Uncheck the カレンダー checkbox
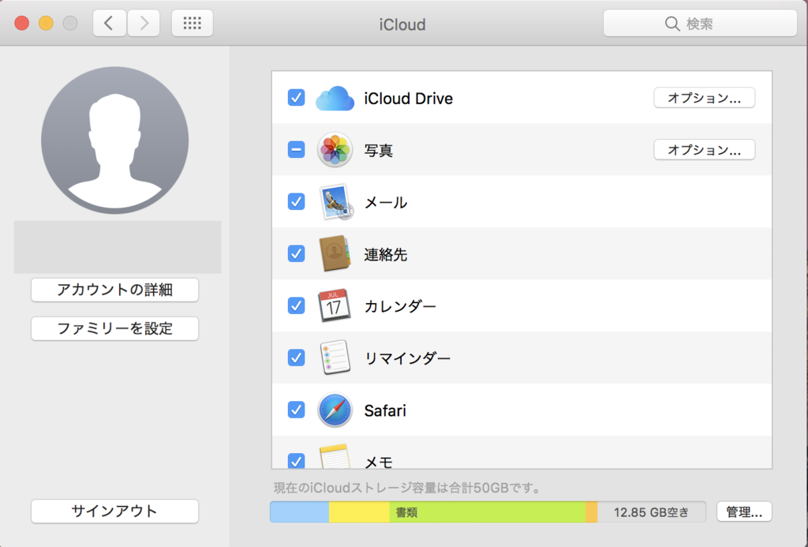Image resolution: width=808 pixels, height=547 pixels. [297, 305]
